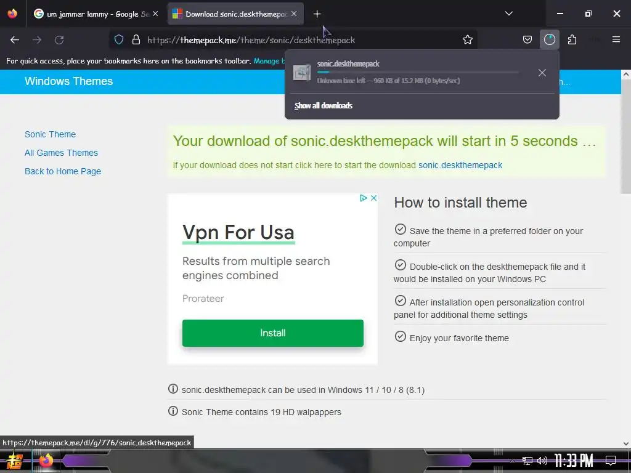Open AdChoices triangle icon
This screenshot has height=473, width=631.
click(x=364, y=198)
